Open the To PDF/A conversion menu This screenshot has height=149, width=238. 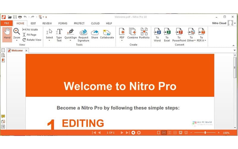coord(201,35)
